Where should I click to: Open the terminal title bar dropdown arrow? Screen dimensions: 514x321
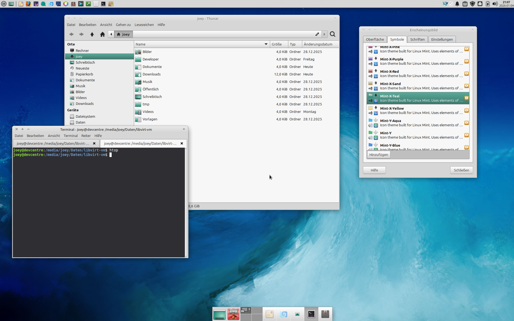[x=184, y=129]
